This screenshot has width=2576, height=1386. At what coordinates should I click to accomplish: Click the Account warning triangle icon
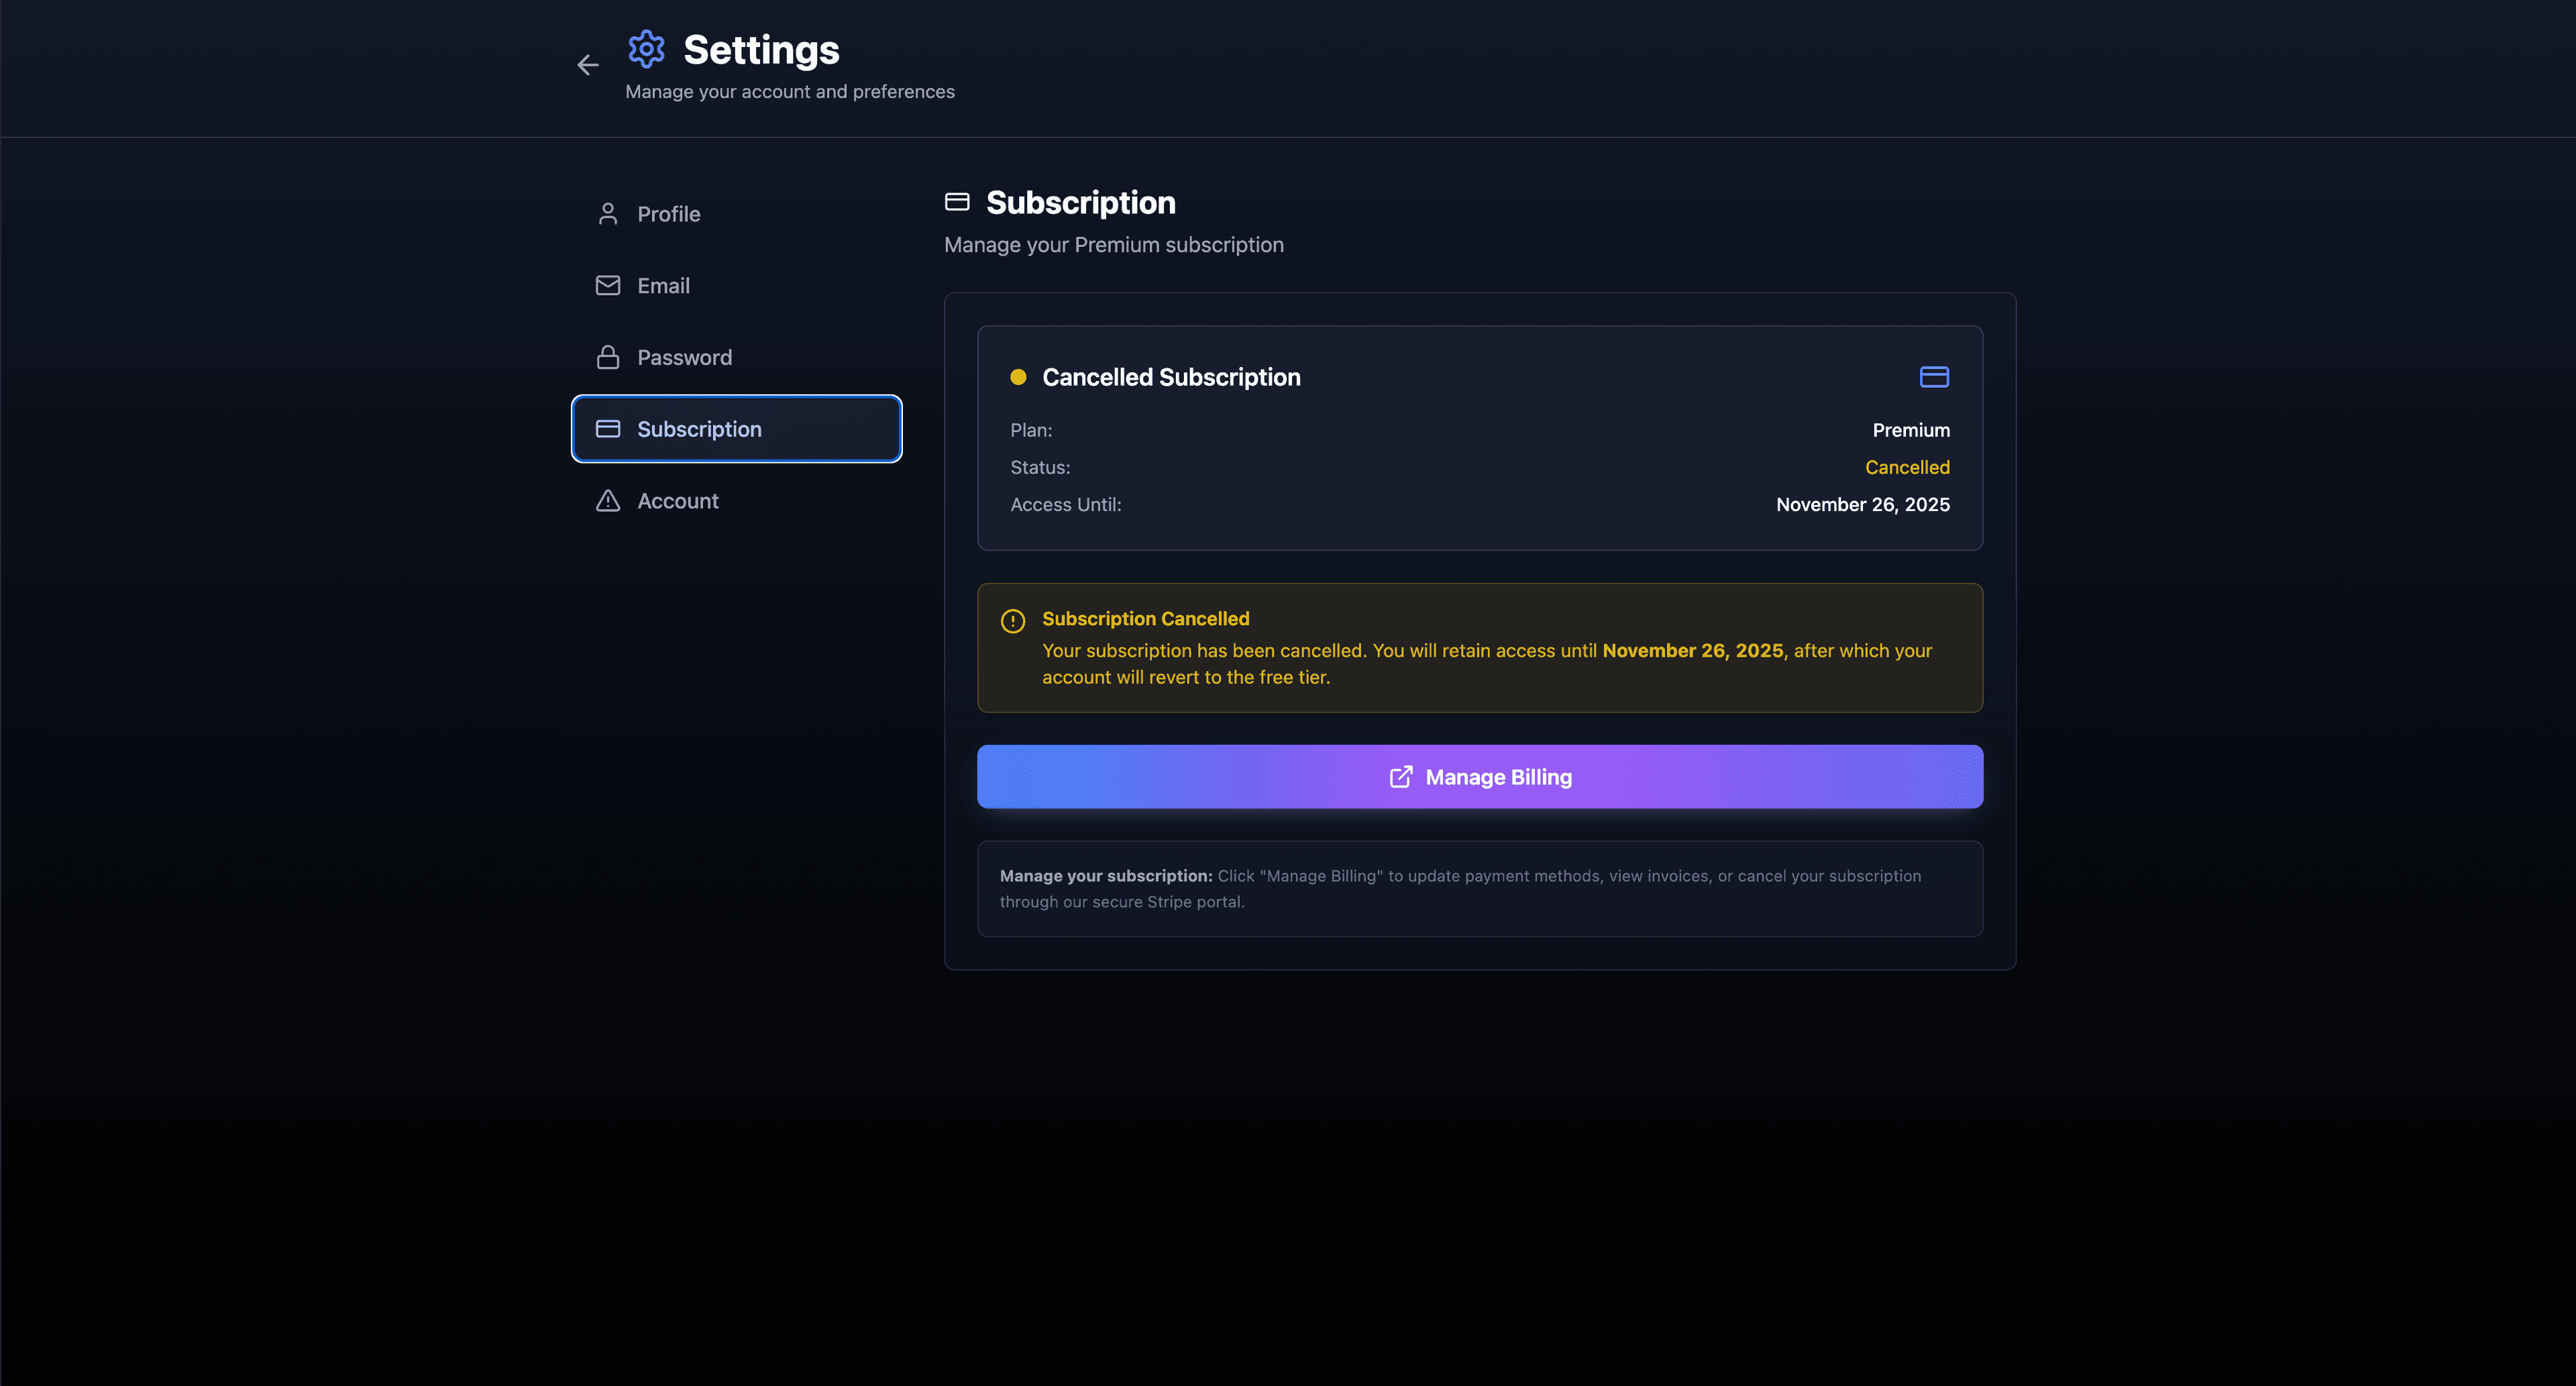[x=607, y=501]
